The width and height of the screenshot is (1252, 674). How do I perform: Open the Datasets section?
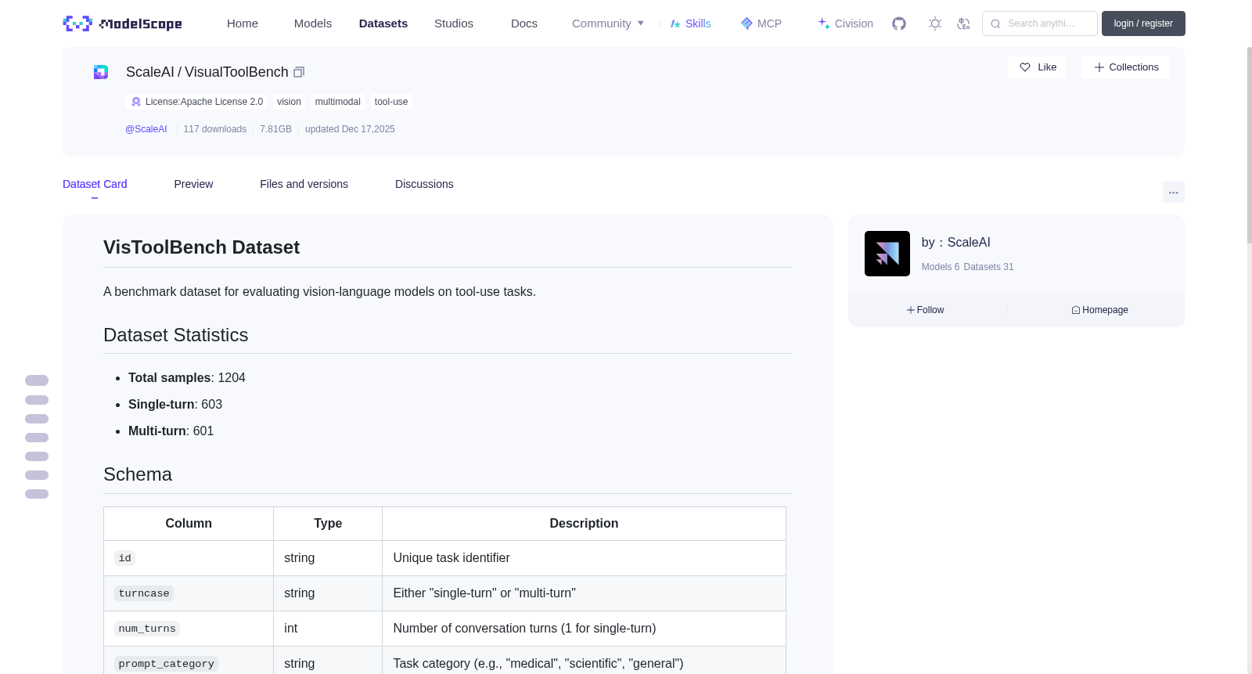coord(383,23)
